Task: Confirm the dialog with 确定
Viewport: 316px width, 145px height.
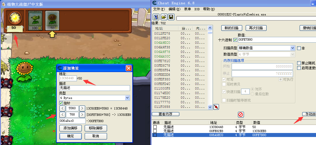Action: click(x=71, y=136)
